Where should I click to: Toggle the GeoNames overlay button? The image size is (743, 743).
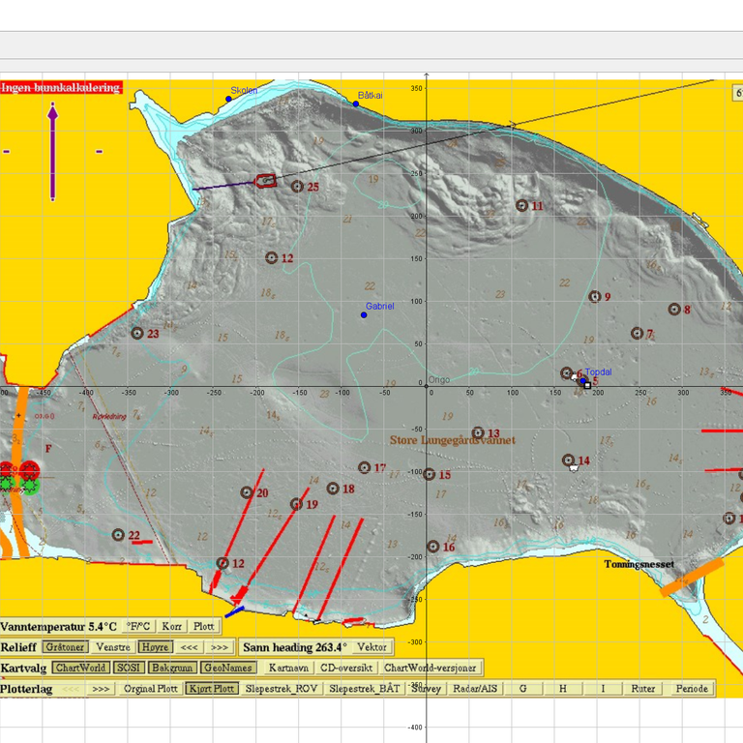228,668
